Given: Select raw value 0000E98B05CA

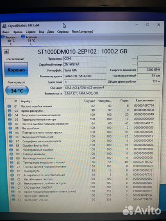Looking at the screenshot, I should (142, 195).
